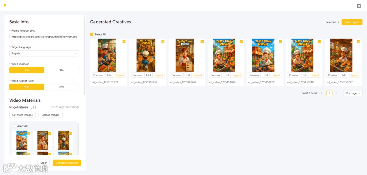The height and width of the screenshot is (175, 367).
Task: Open the task checklist icon at top right
Action: click(359, 6)
